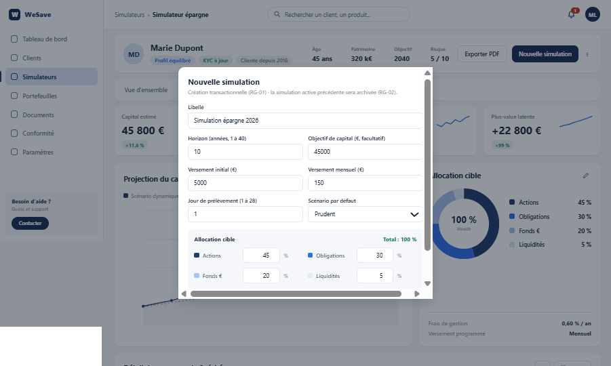Click the KYC à jour tag

coord(216,60)
